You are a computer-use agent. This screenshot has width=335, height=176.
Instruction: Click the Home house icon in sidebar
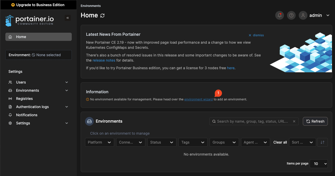pyautogui.click(x=10, y=37)
